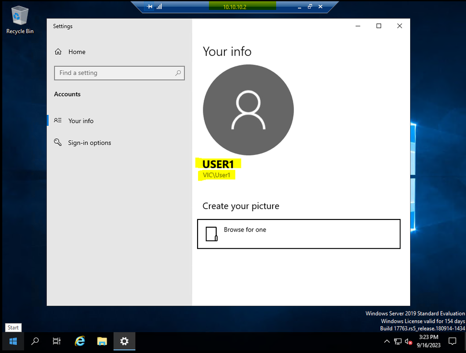Click the muted volume icon in system tray
This screenshot has width=466, height=353.
point(409,341)
